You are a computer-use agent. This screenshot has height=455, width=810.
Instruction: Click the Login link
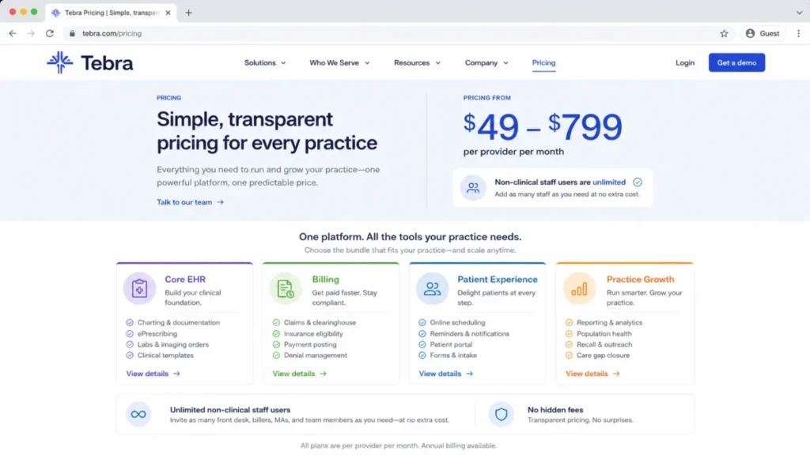pyautogui.click(x=685, y=63)
